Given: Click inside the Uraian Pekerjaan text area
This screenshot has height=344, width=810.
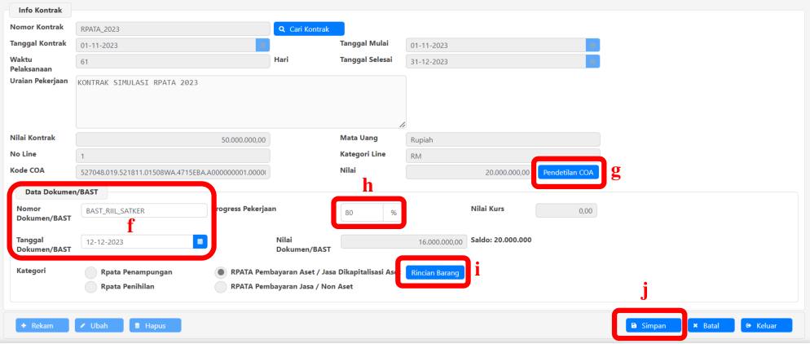Looking at the screenshot, I should coord(240,101).
